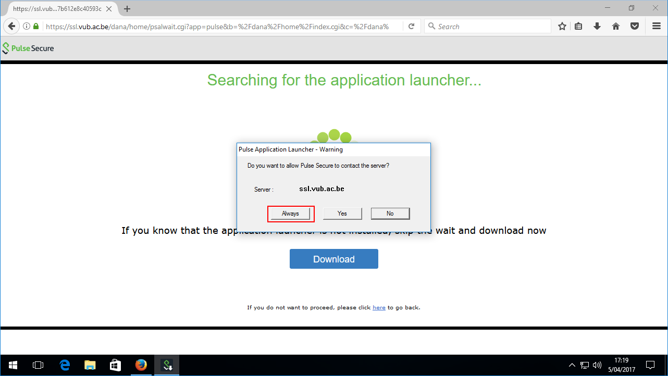Switch to Pulse Secure installer taskbar icon
The height and width of the screenshot is (376, 668).
click(x=167, y=365)
